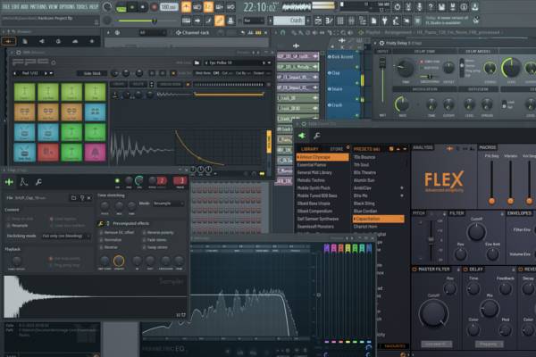536x357 pixels.
Task: Open the newer version available notification
Action: [x=448, y=21]
